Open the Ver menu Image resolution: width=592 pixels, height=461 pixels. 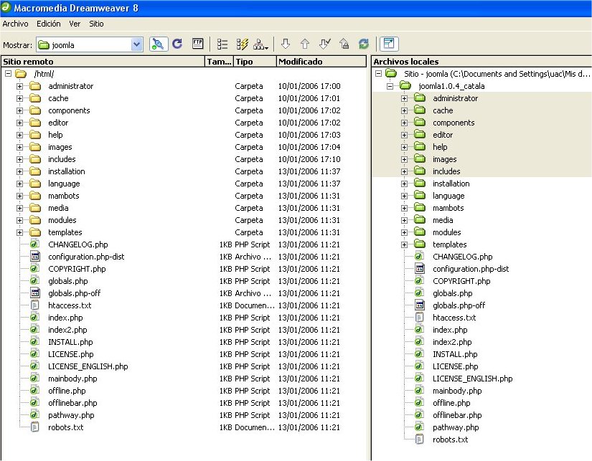click(x=75, y=24)
